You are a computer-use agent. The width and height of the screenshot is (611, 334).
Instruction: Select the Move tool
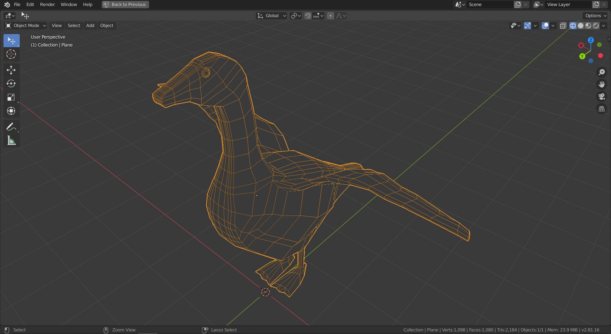11,70
